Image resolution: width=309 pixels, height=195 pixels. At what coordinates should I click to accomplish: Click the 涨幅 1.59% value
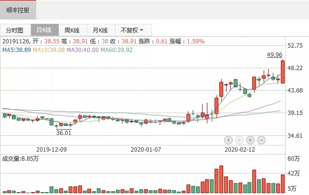[x=196, y=41]
